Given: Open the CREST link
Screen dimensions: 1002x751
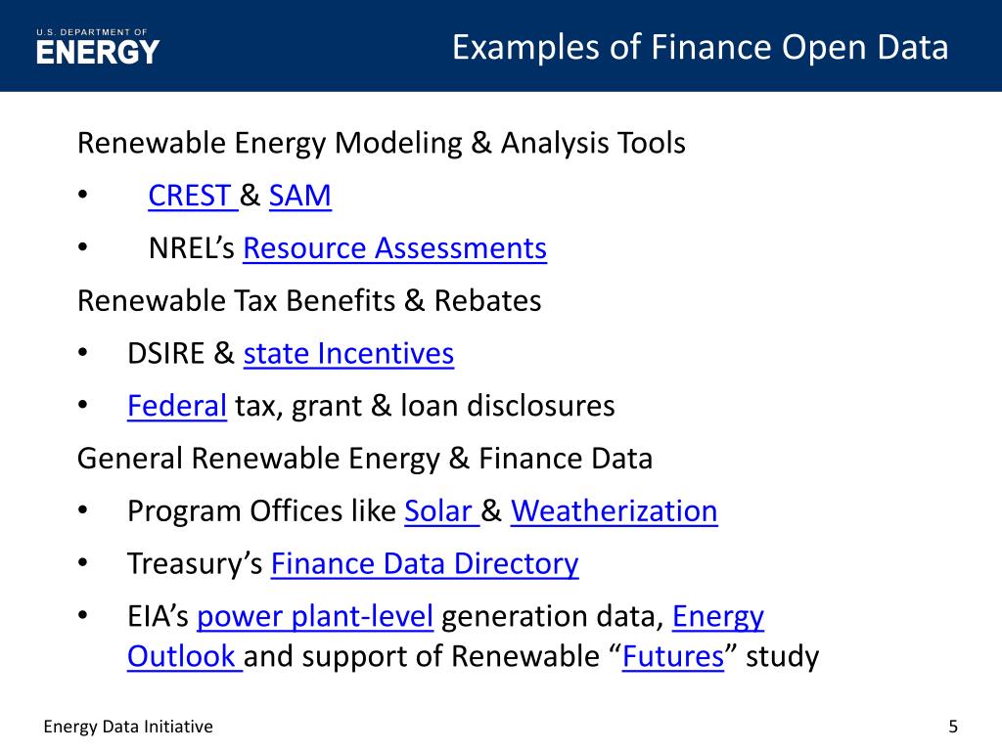Looking at the screenshot, I should click(x=193, y=196).
